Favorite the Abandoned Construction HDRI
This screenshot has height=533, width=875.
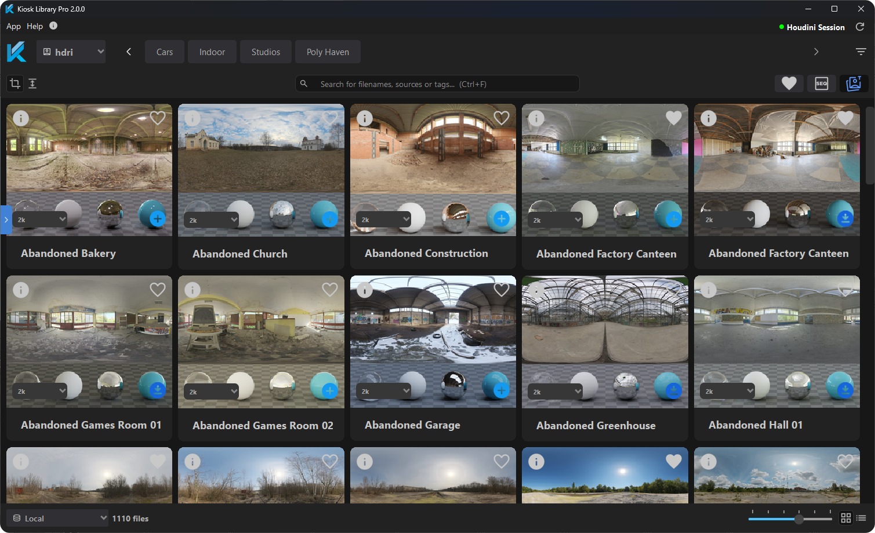tap(501, 118)
